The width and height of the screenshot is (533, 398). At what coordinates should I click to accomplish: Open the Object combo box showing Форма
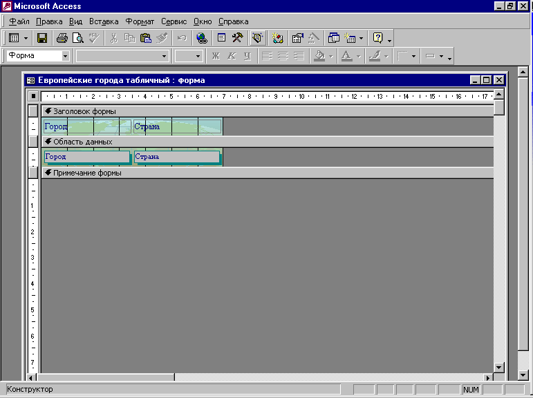coord(38,55)
